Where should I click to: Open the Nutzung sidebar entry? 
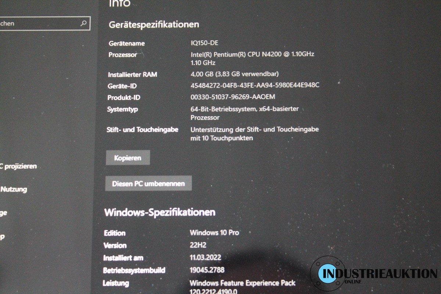(x=14, y=190)
